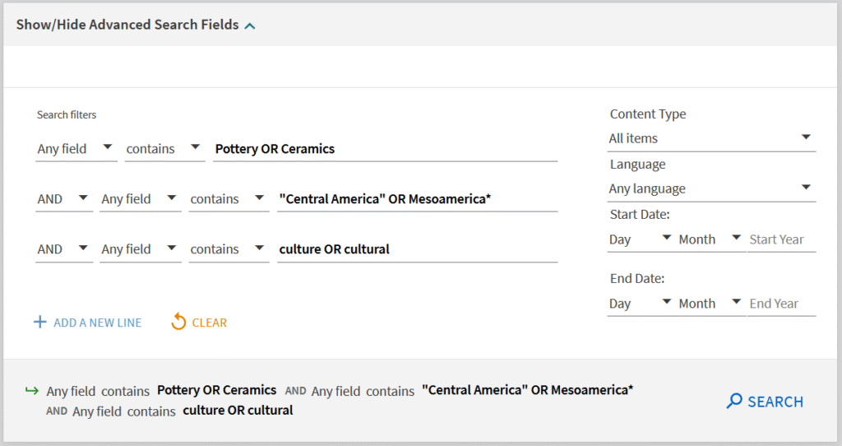Open the End Date Day dropdown
842x446 pixels.
[x=641, y=304]
